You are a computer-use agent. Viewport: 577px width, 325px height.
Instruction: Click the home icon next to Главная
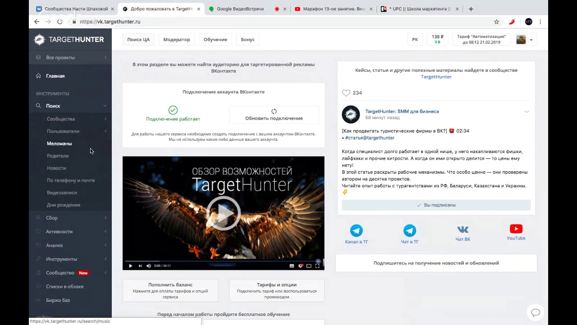coord(38,76)
